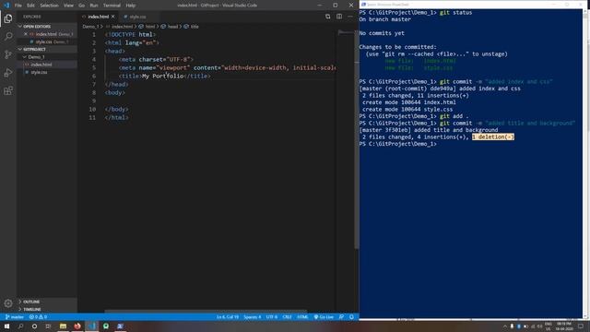
Task: Click the Go Live button in status bar
Action: point(324,317)
